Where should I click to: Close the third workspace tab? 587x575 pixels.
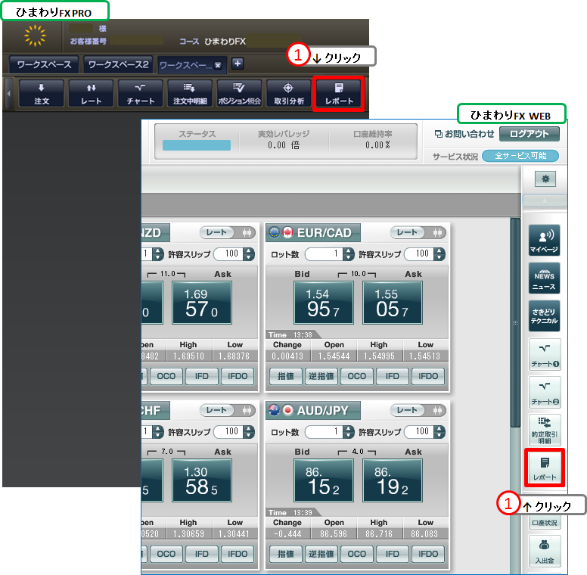(x=218, y=66)
